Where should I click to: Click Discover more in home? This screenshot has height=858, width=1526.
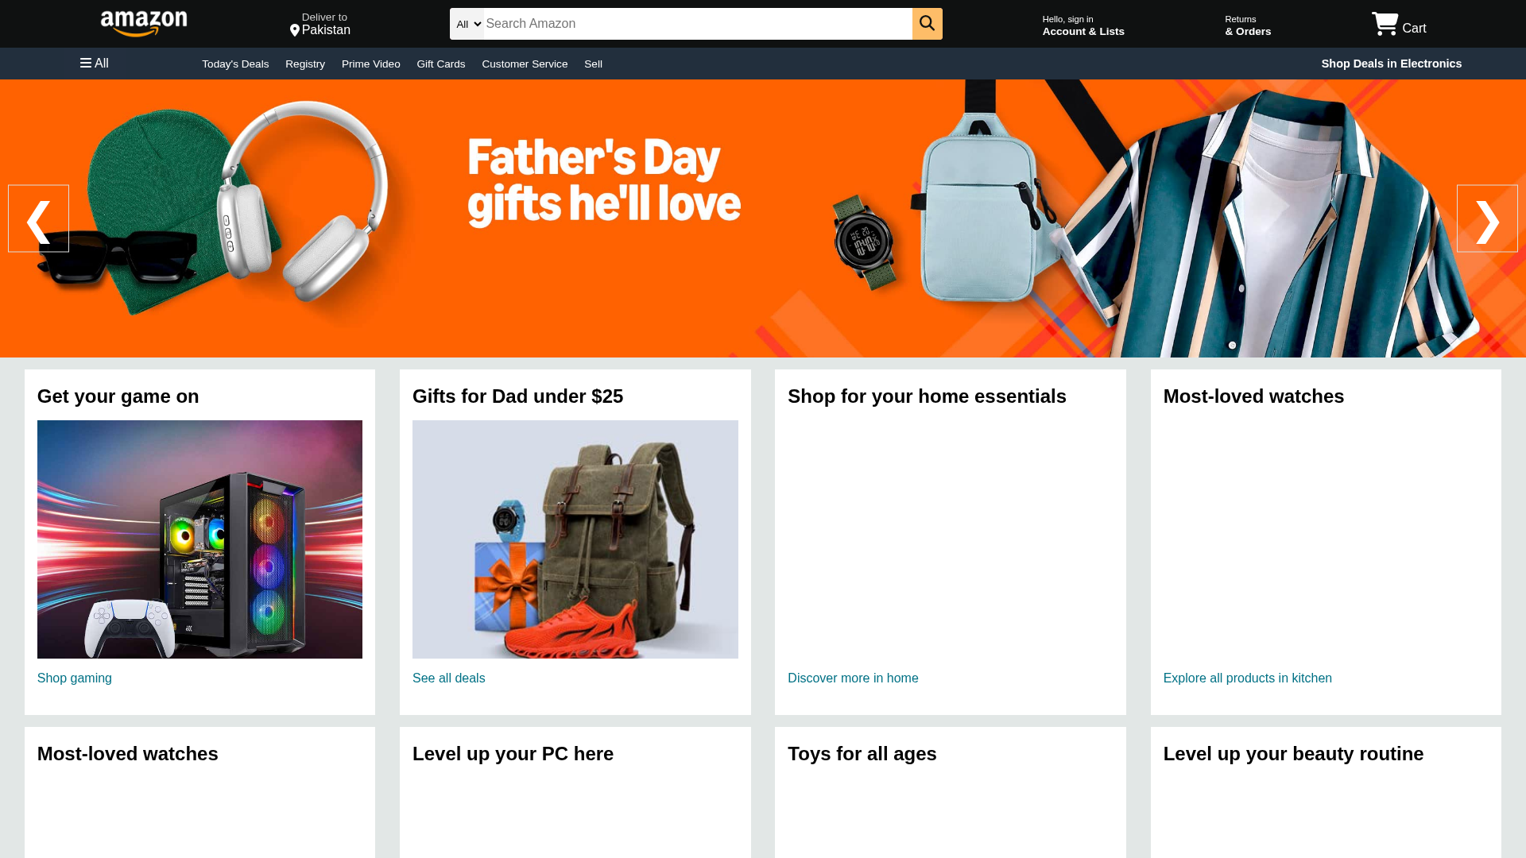(x=853, y=678)
